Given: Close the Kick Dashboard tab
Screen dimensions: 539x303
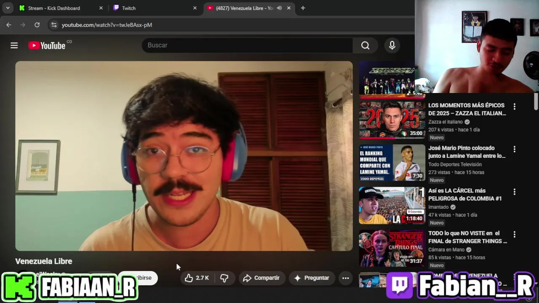Looking at the screenshot, I should click(x=101, y=8).
